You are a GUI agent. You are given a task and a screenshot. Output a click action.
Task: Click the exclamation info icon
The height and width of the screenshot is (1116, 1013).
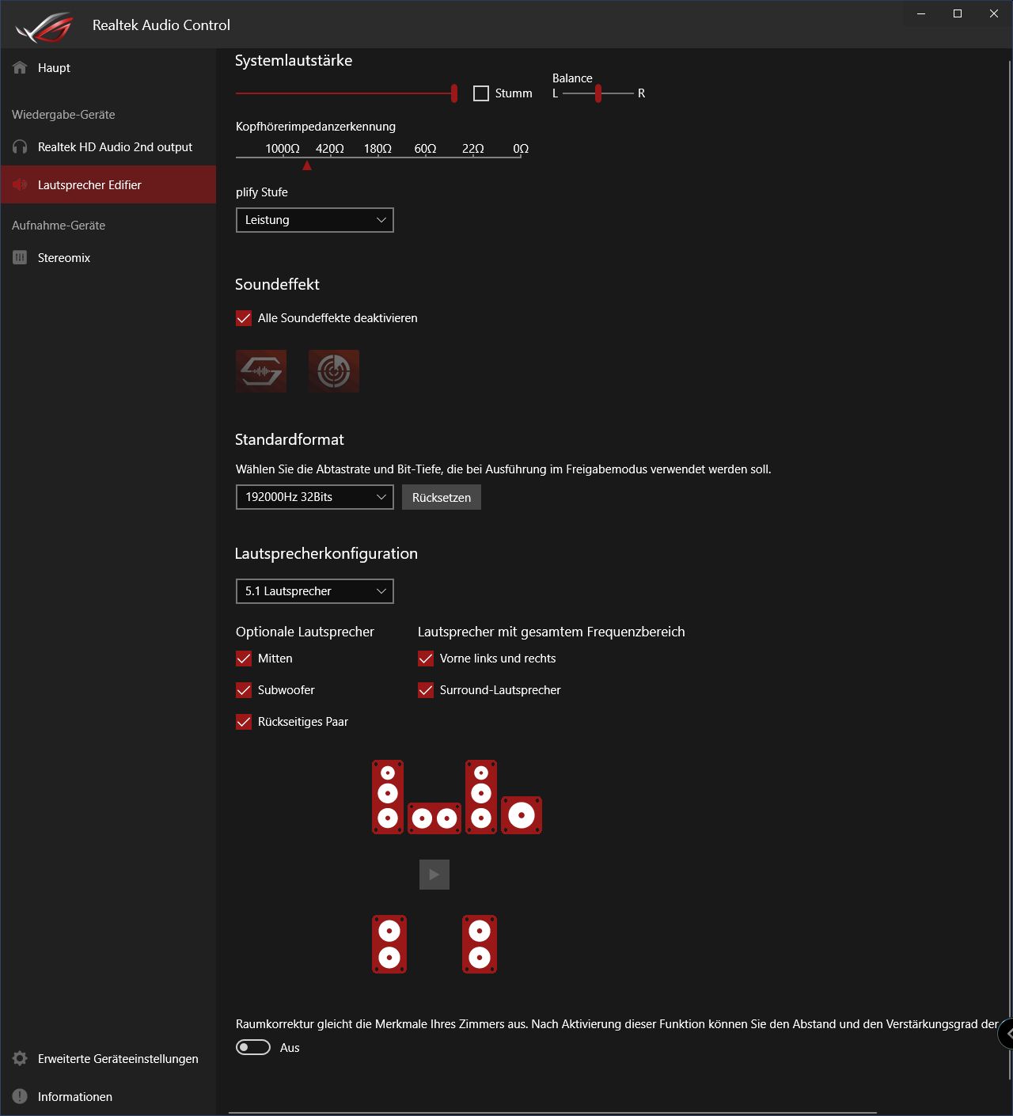pyautogui.click(x=20, y=1097)
